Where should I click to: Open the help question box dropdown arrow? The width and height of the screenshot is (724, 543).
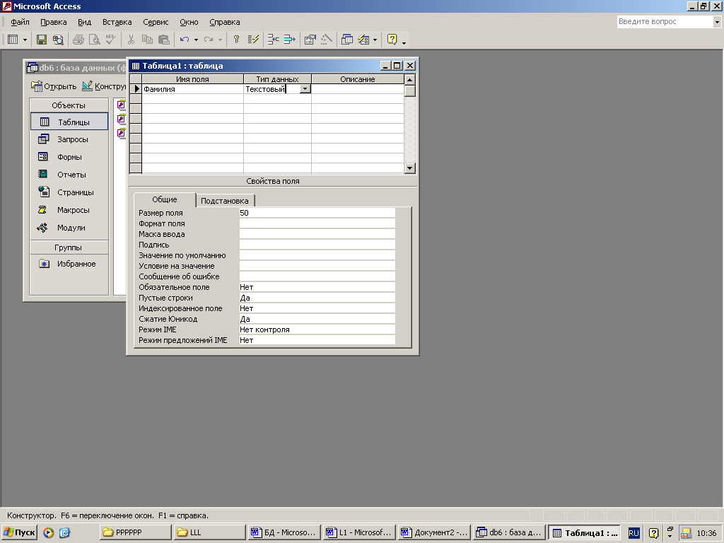click(x=717, y=22)
